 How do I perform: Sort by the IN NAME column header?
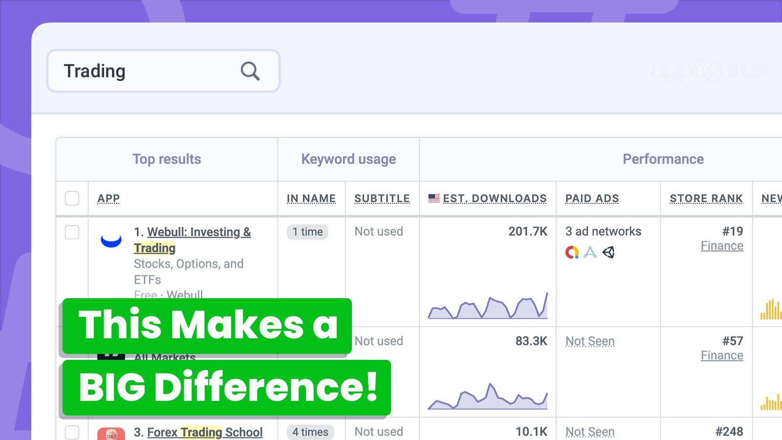(311, 198)
